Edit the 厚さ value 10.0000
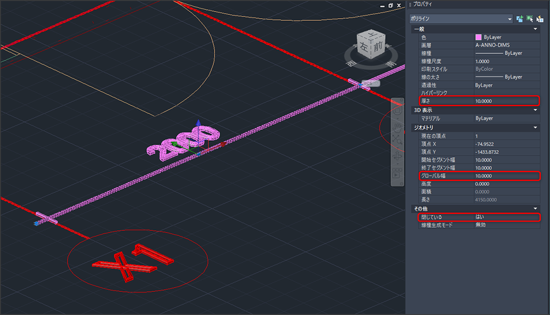The width and height of the screenshot is (550, 315). click(507, 101)
